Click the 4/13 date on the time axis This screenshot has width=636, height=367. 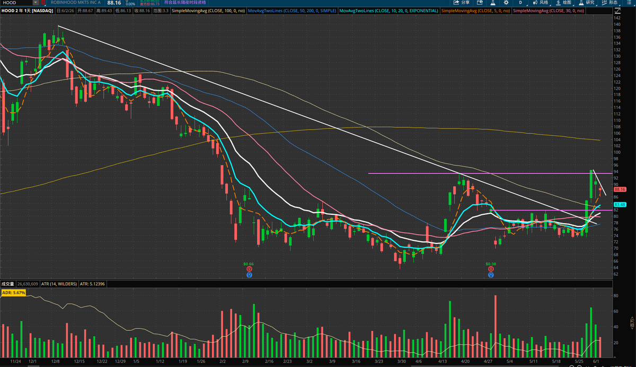(443, 361)
